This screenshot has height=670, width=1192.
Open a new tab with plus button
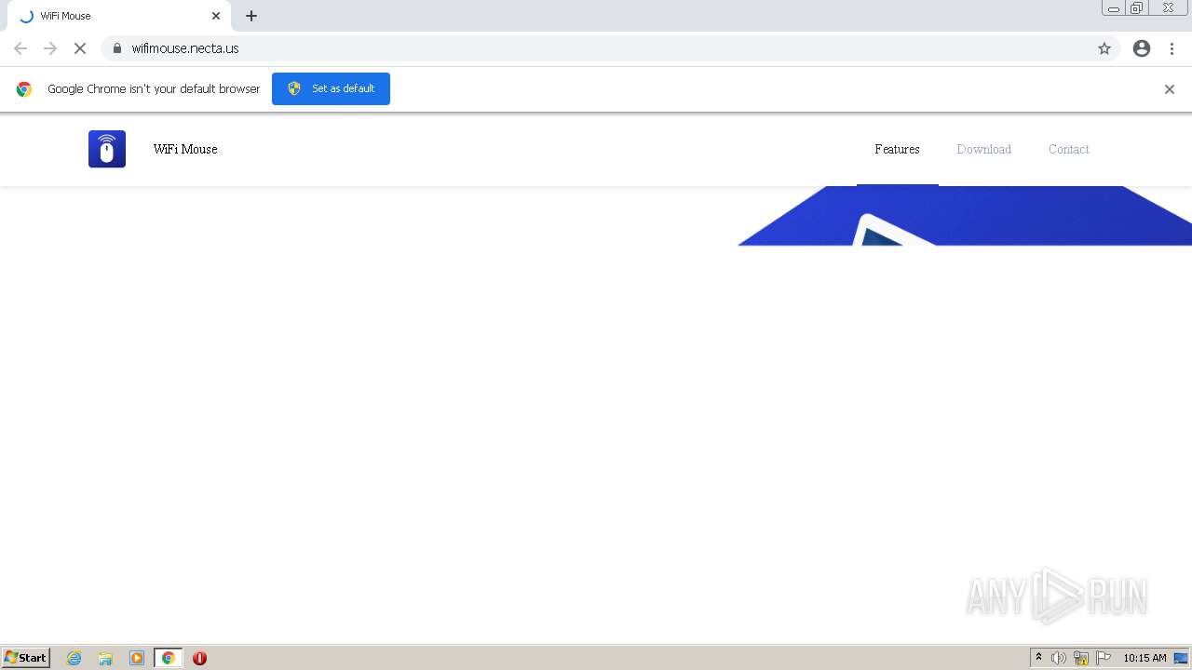coord(251,16)
